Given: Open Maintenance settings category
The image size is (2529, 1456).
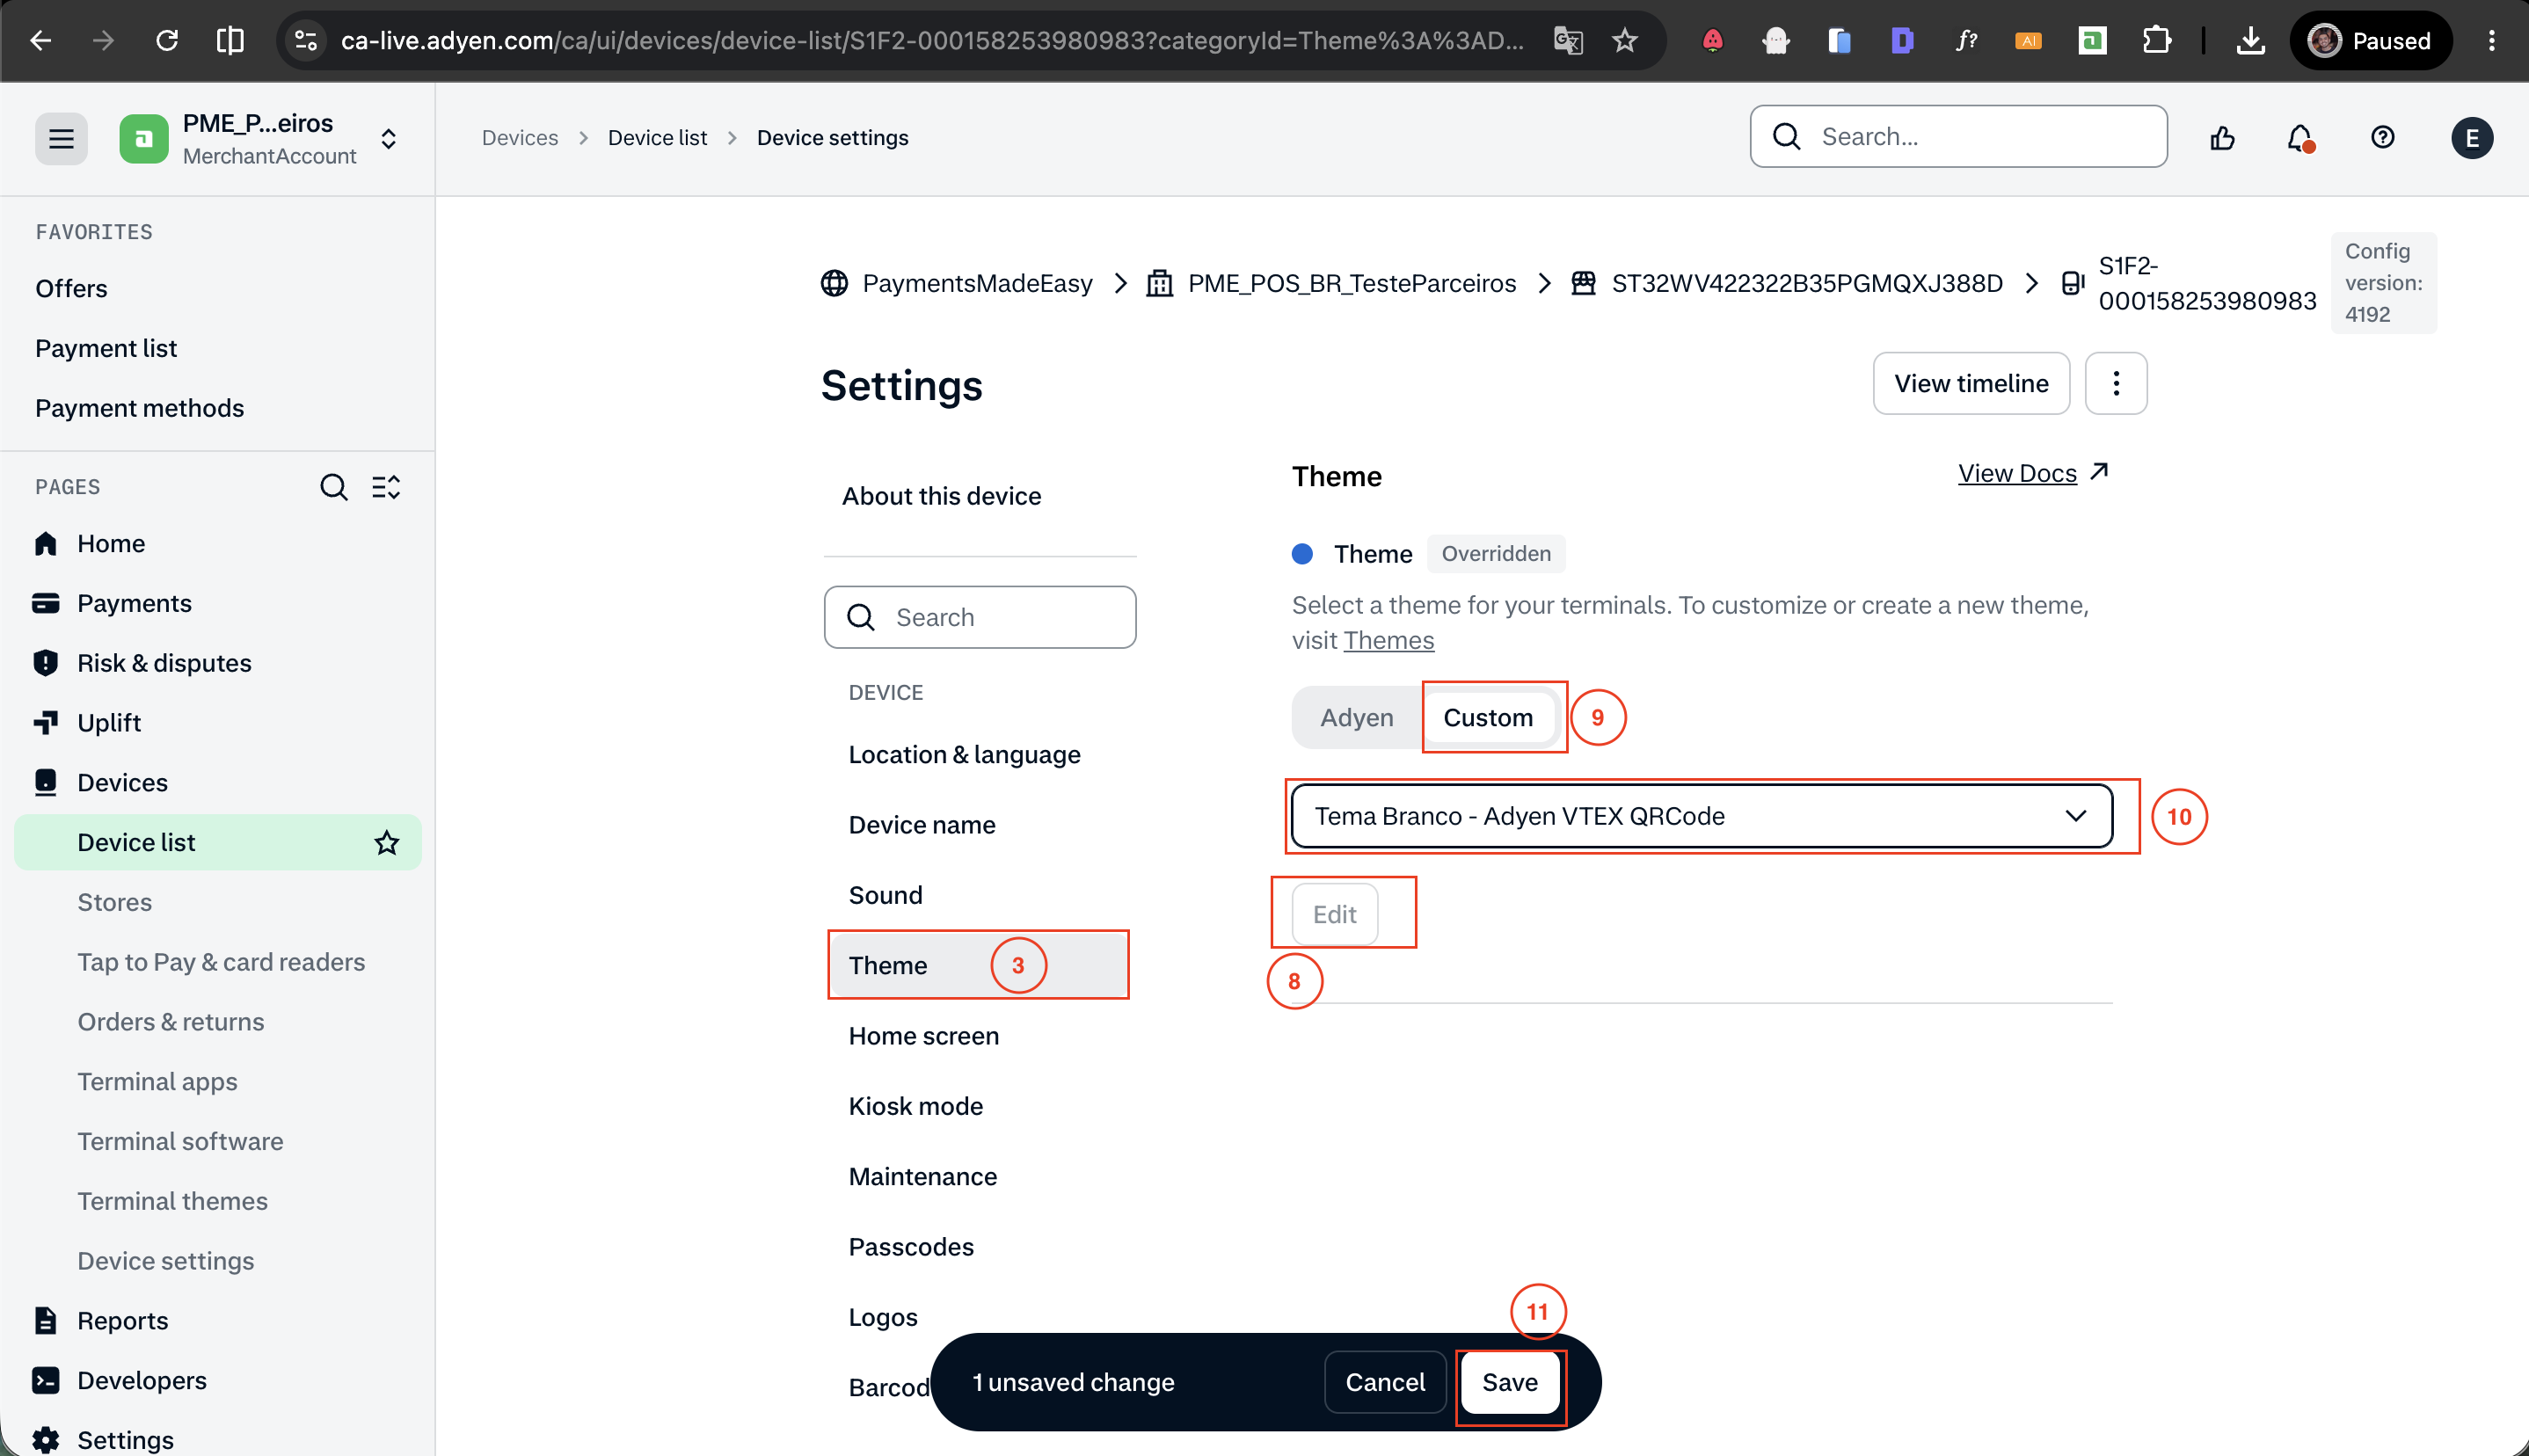Looking at the screenshot, I should [x=922, y=1176].
